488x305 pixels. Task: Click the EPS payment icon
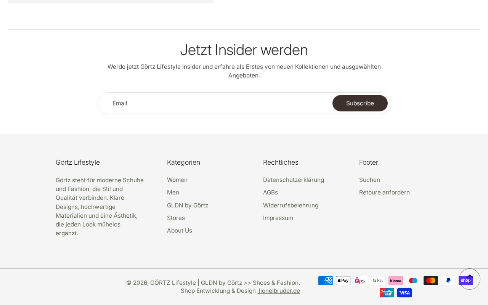click(x=361, y=281)
